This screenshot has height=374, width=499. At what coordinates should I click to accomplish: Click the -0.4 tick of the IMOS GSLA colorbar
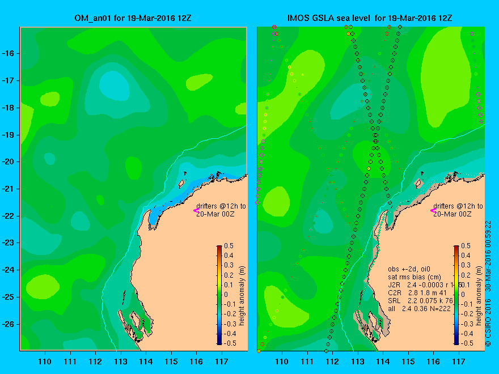click(467, 334)
